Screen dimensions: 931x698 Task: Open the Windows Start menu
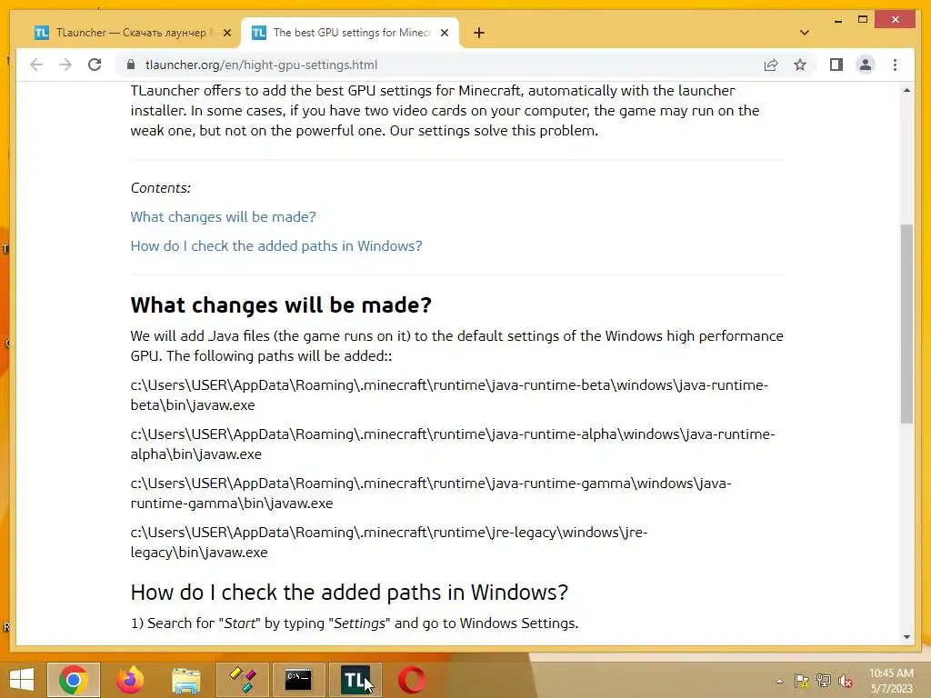click(x=22, y=680)
